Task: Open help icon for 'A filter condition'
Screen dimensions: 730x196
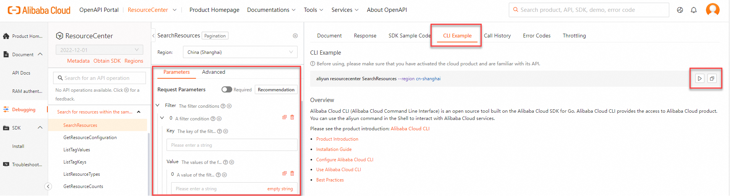Action: pyautogui.click(x=213, y=119)
